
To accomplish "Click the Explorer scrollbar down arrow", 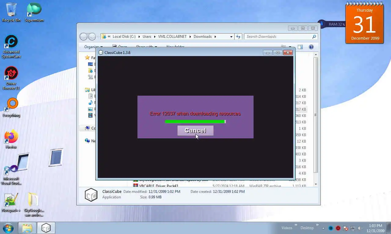I will point(316,184).
